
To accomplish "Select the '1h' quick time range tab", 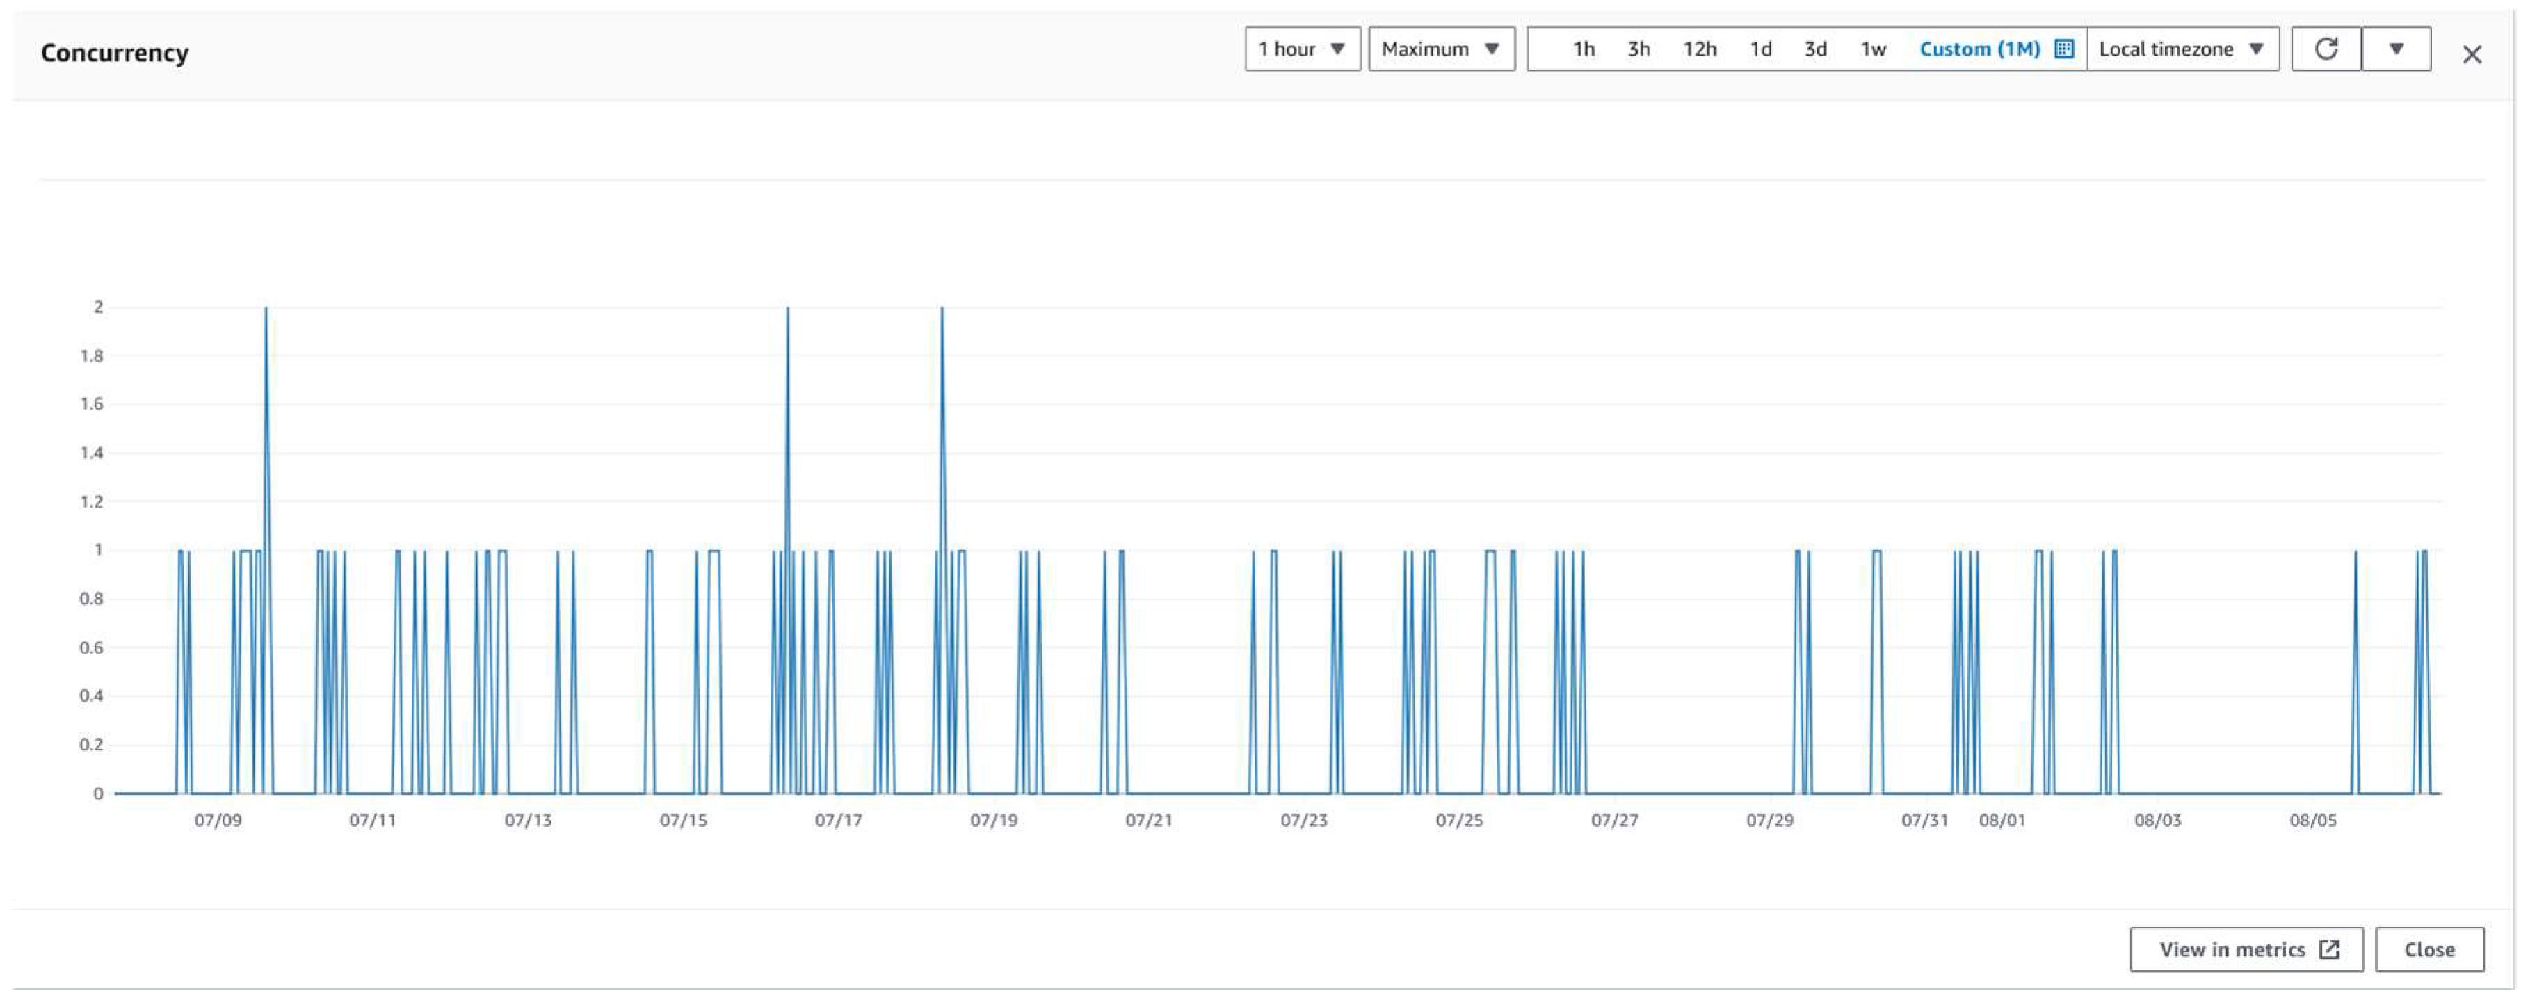I will pos(1577,47).
